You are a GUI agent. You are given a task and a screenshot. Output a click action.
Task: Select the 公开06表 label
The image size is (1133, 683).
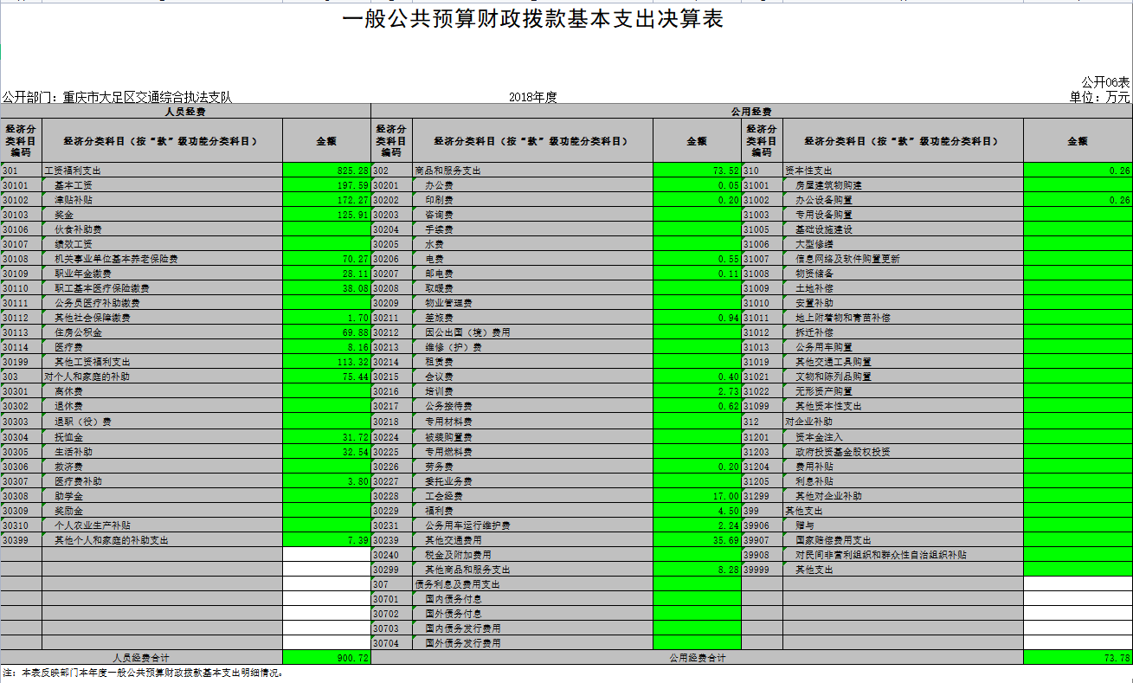(x=1105, y=82)
